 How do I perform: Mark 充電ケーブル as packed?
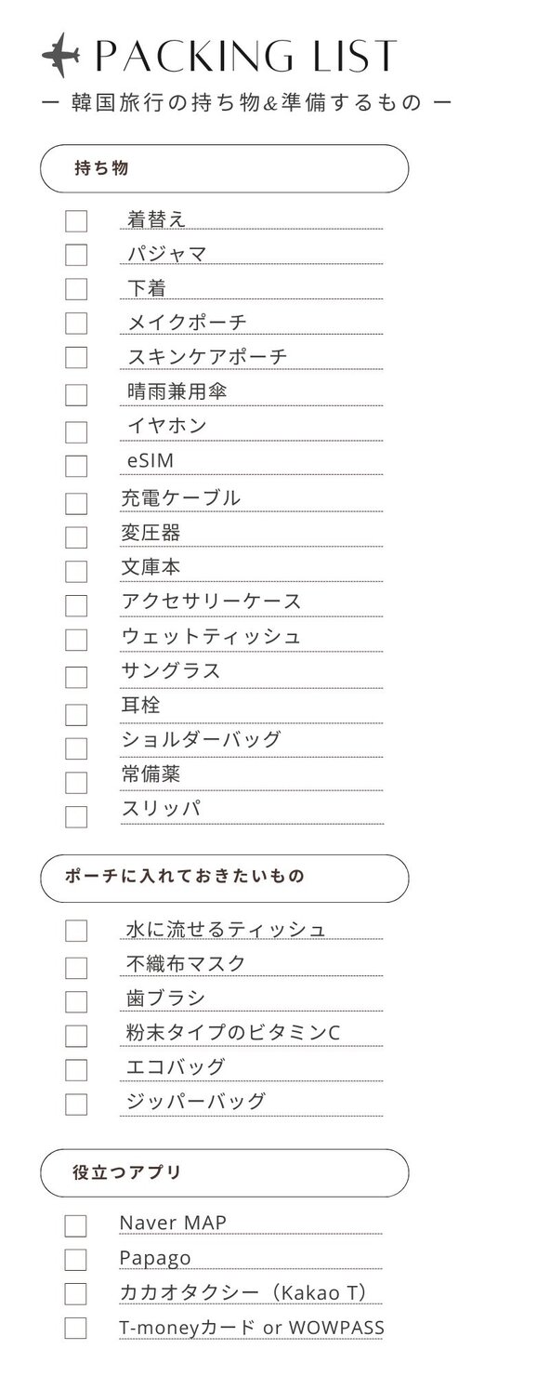(x=76, y=503)
